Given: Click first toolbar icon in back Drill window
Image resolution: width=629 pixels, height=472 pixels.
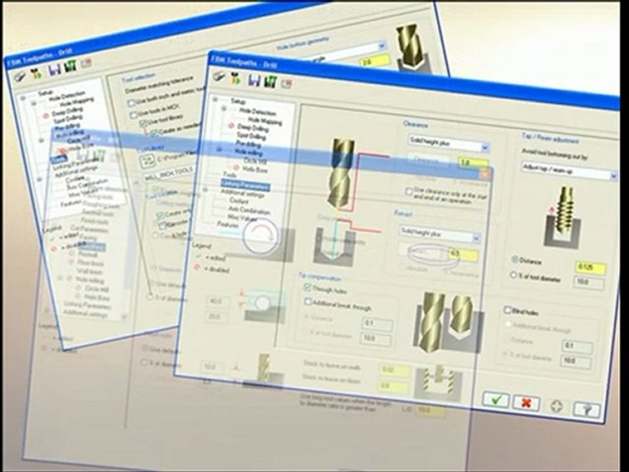Looking at the screenshot, I should [x=20, y=76].
